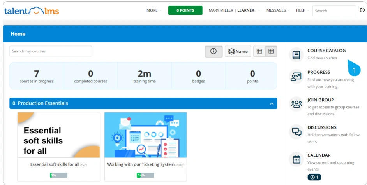Click the Progress chart icon

296,77
